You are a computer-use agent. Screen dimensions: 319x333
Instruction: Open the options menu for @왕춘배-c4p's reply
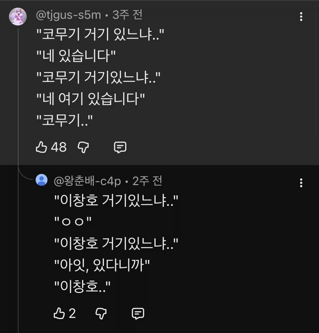(x=301, y=183)
